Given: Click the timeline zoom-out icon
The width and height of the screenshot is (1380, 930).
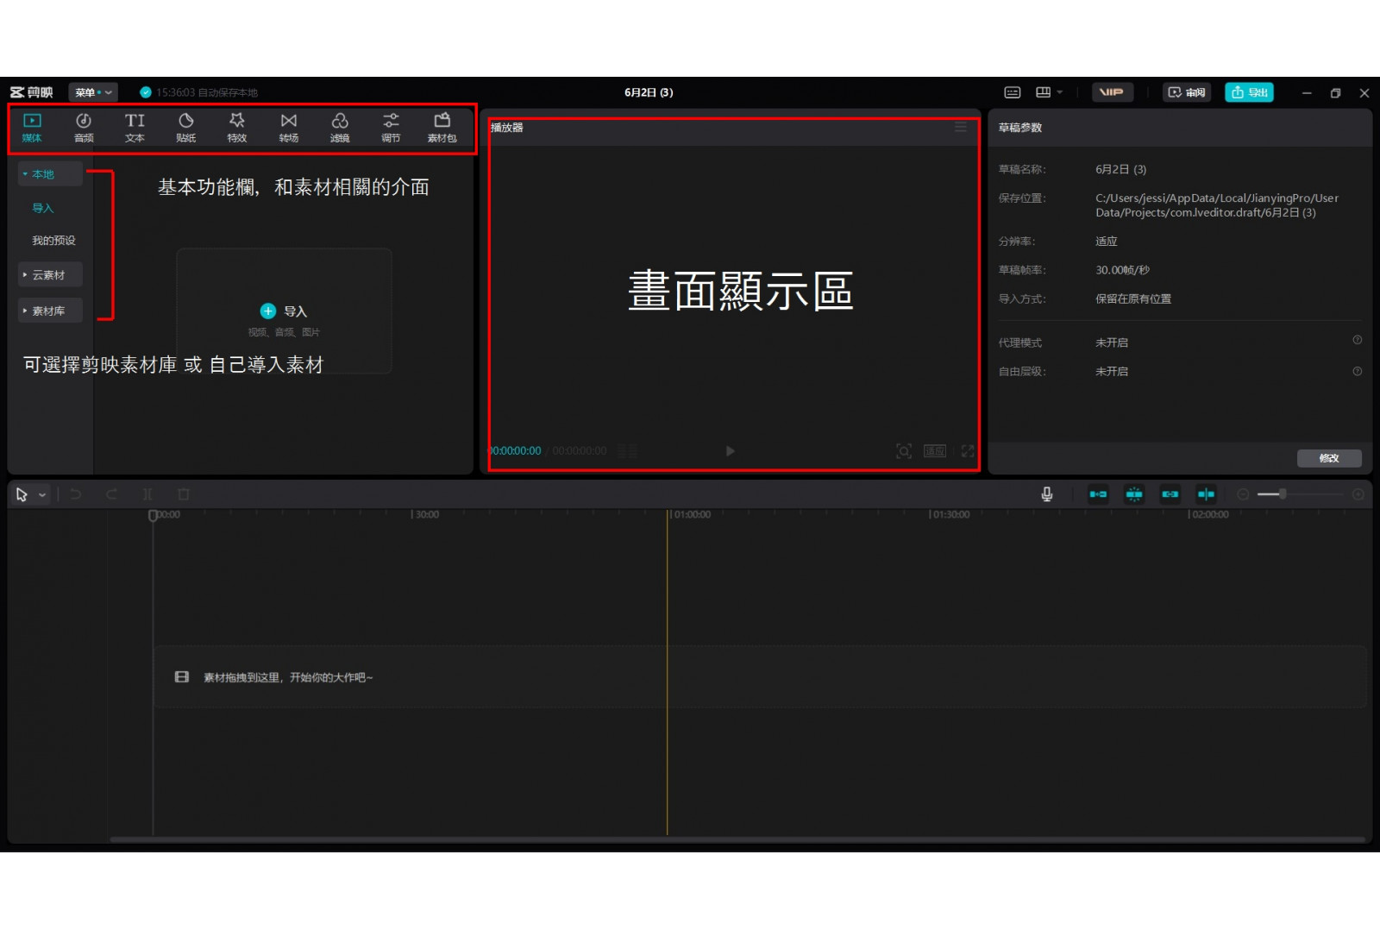Looking at the screenshot, I should [1243, 494].
